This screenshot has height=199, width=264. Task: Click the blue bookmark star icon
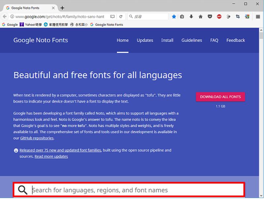coord(174,17)
